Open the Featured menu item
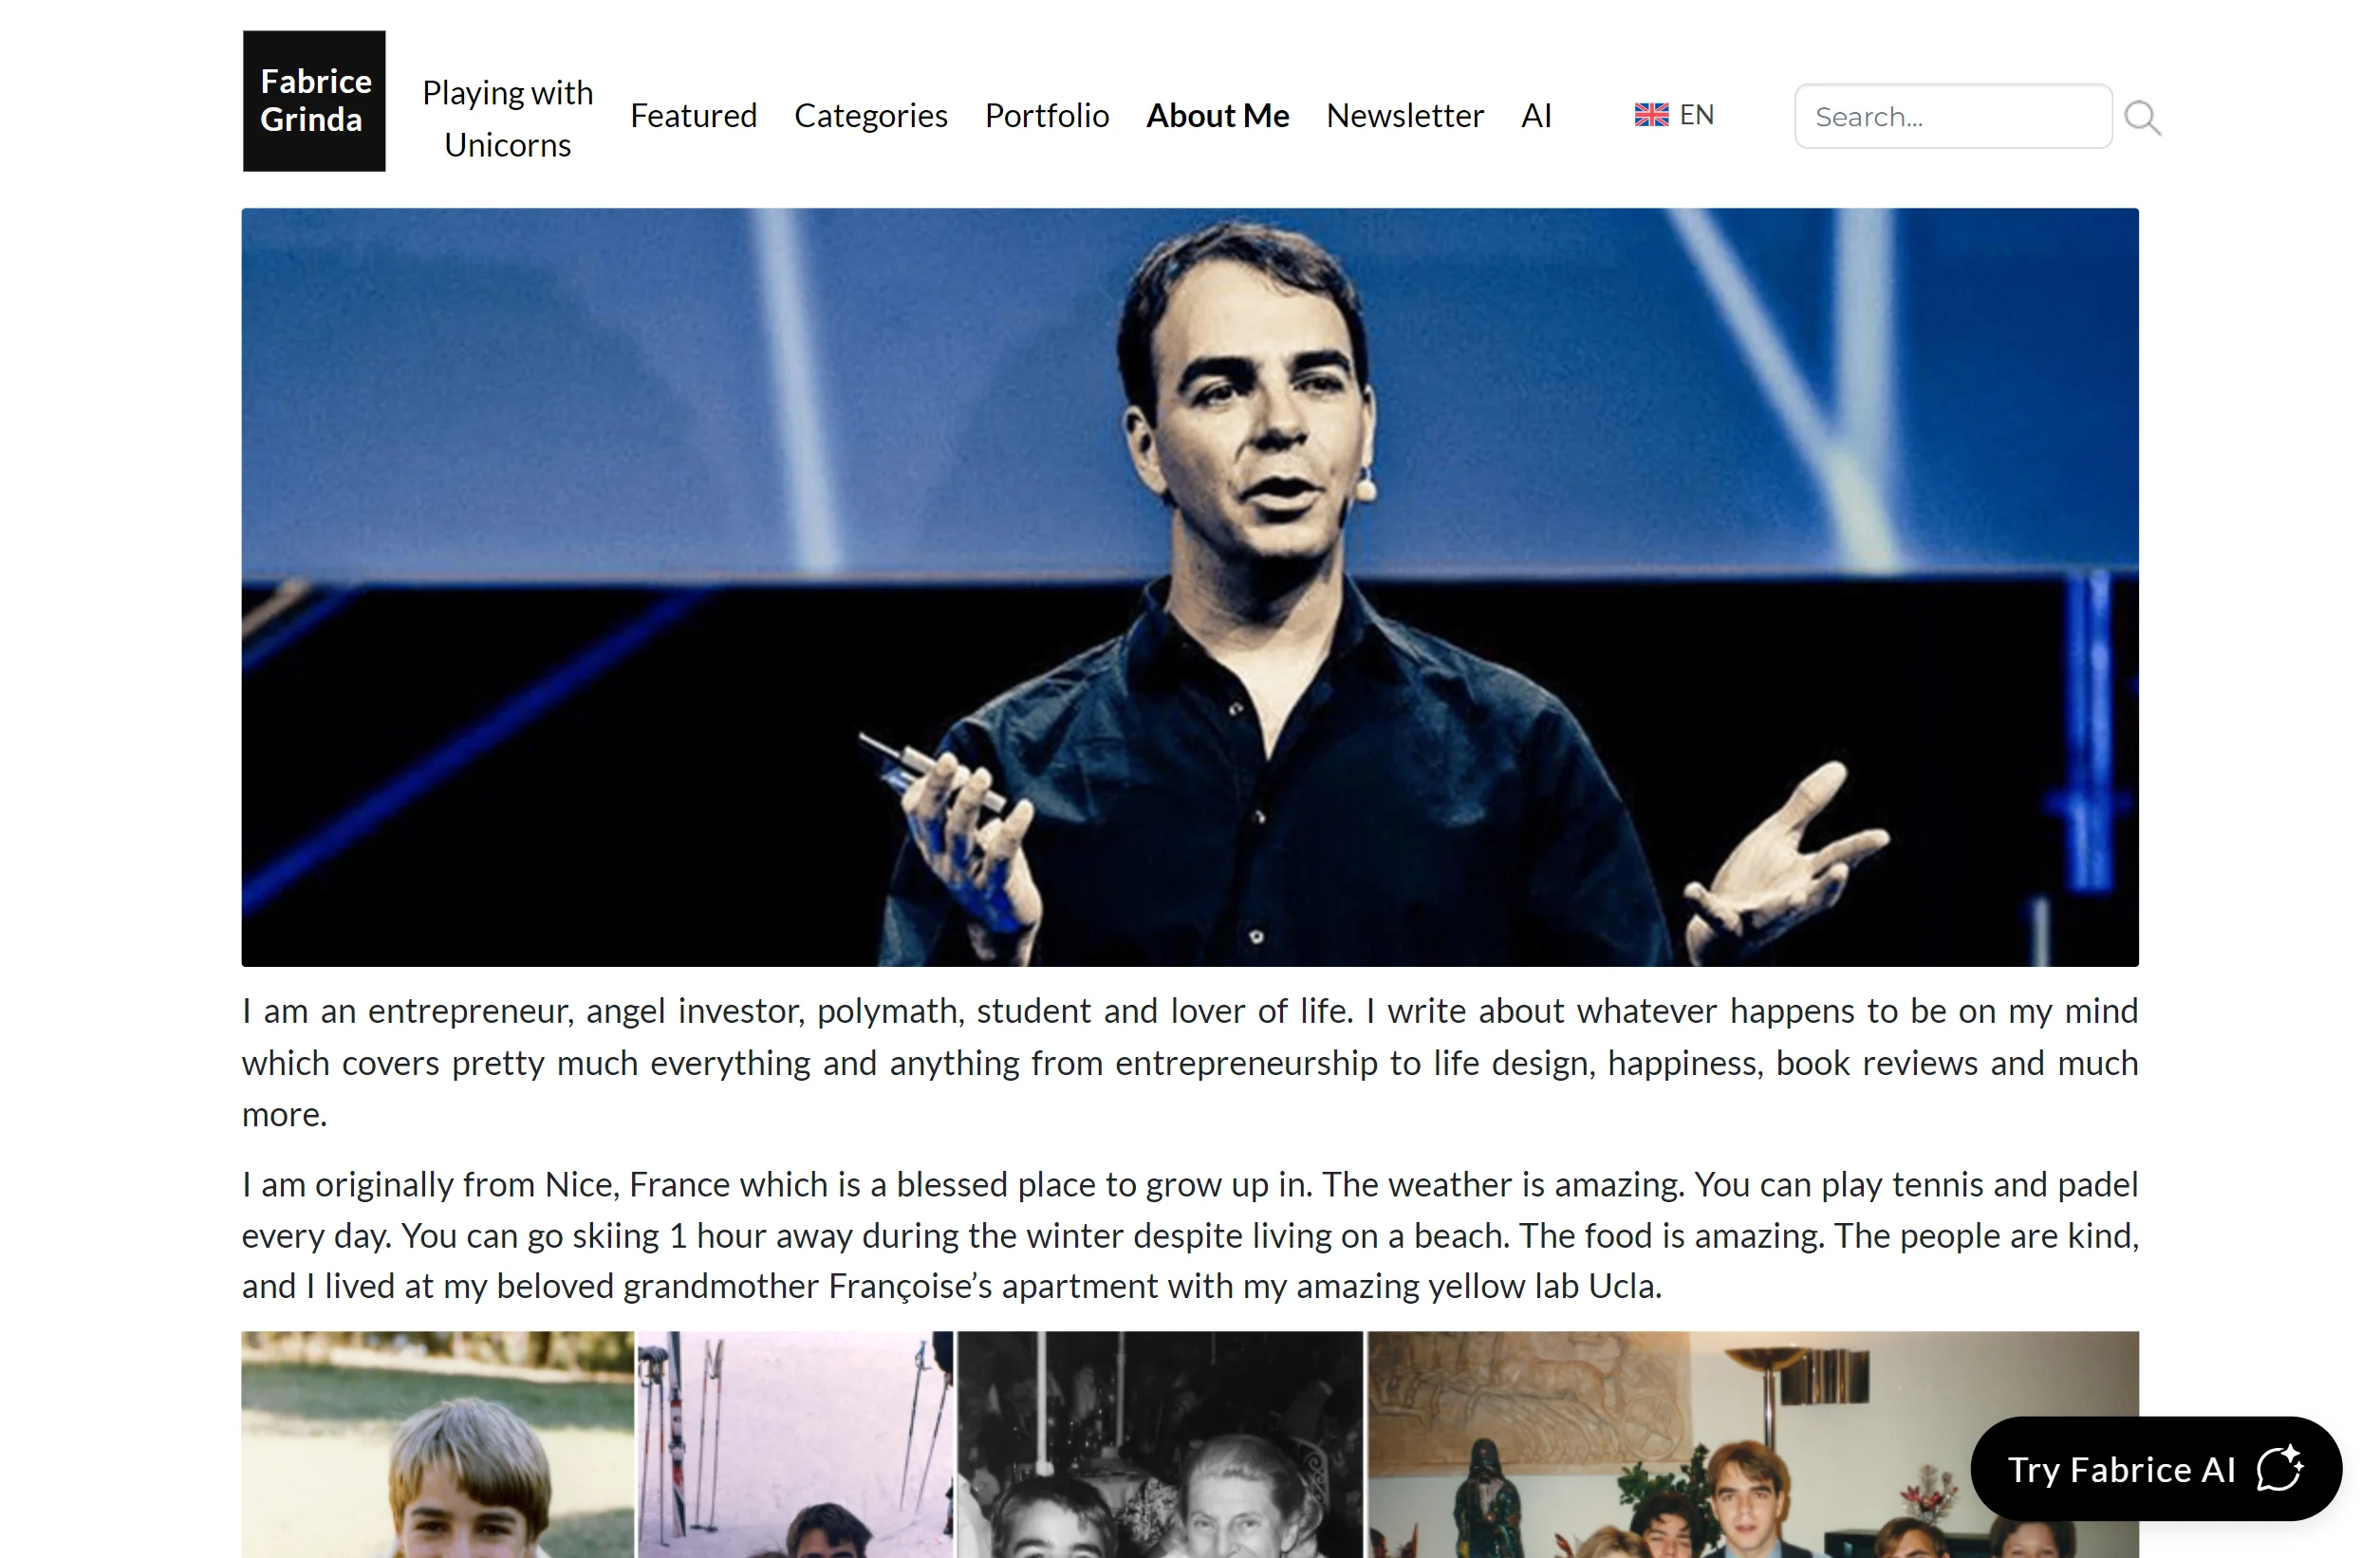Screen dimensions: 2380x1558 tap(693, 116)
